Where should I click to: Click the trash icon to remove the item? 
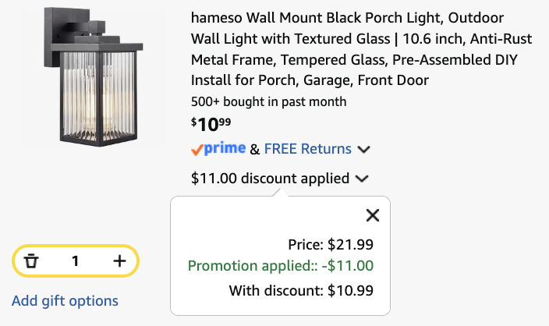click(x=31, y=260)
